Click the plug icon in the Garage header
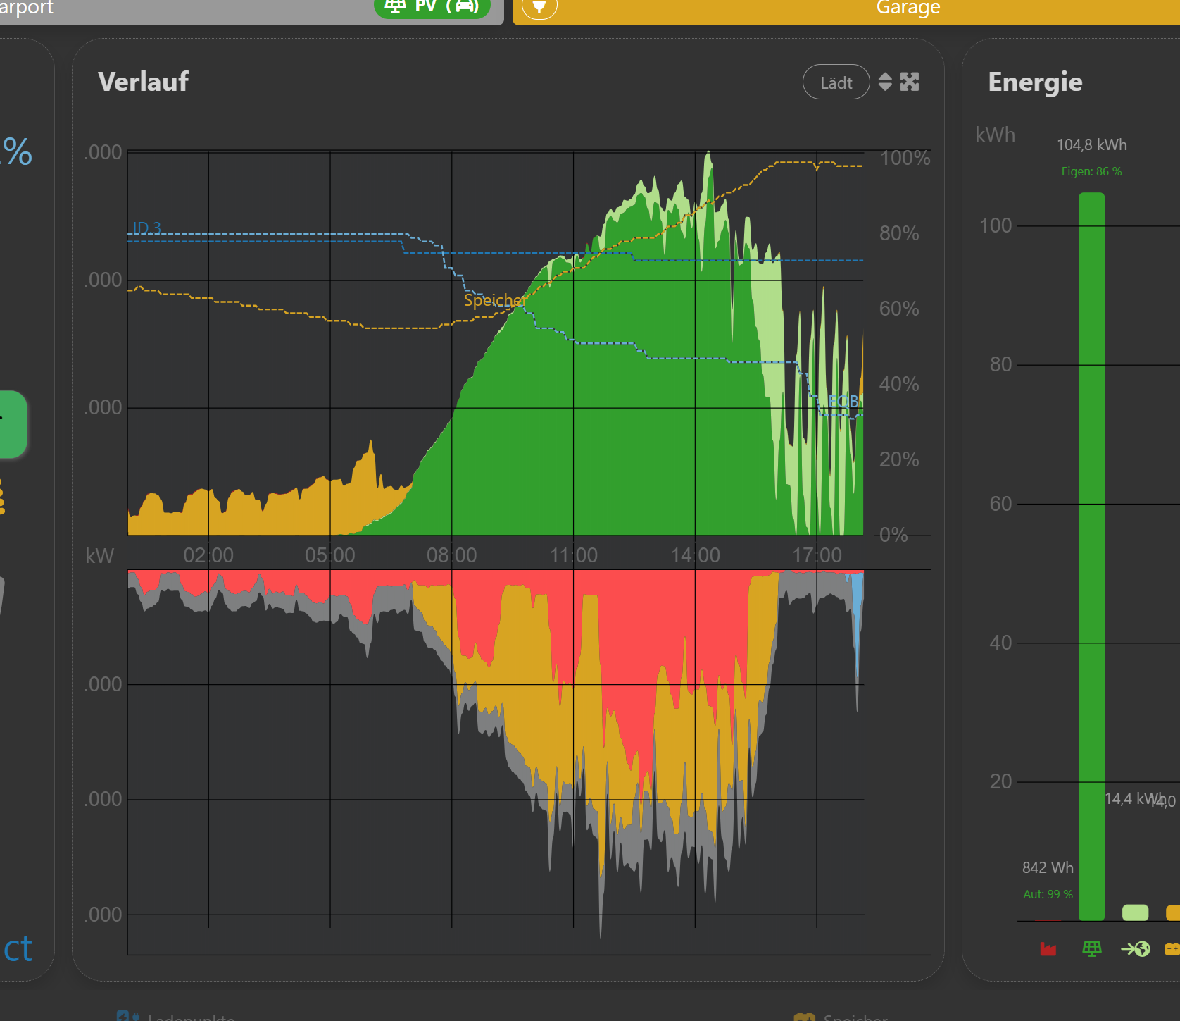This screenshot has height=1021, width=1180. pos(539,7)
